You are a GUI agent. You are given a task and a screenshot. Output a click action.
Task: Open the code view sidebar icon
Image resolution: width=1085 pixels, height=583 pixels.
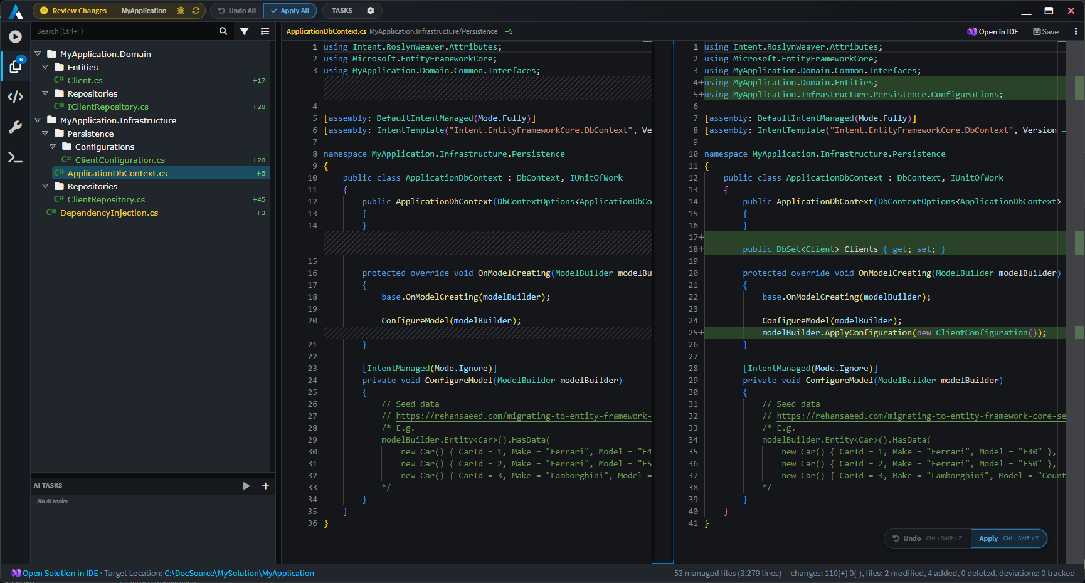tap(16, 97)
